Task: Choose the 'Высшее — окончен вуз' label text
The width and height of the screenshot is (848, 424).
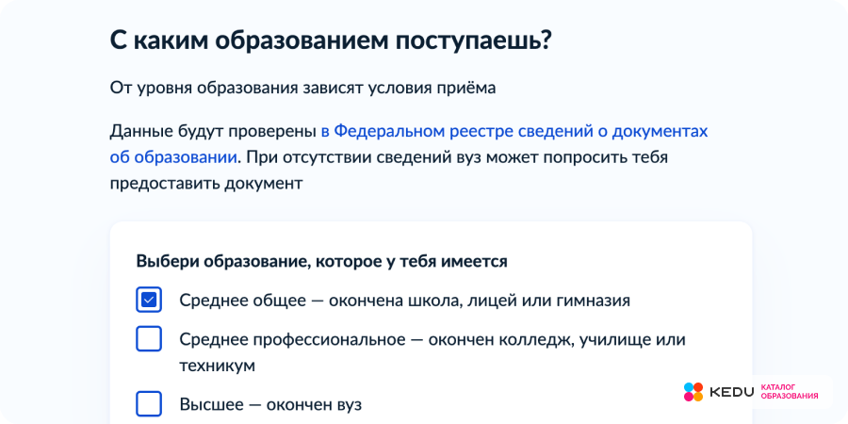Action: 270,404
